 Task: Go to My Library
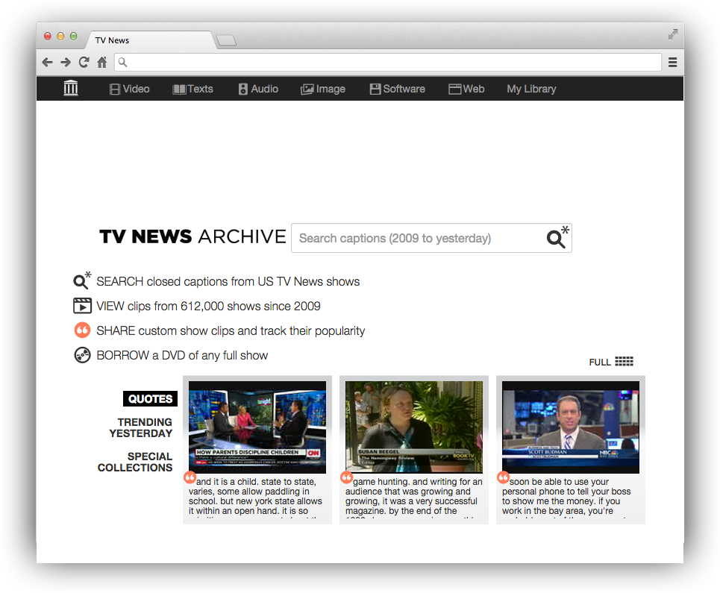(531, 89)
